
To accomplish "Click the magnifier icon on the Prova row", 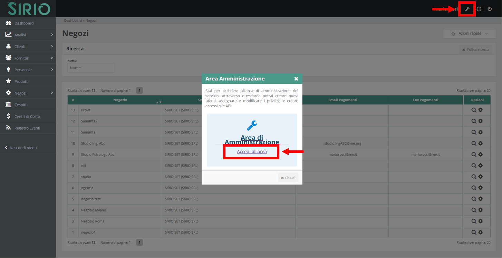I will pos(473,110).
